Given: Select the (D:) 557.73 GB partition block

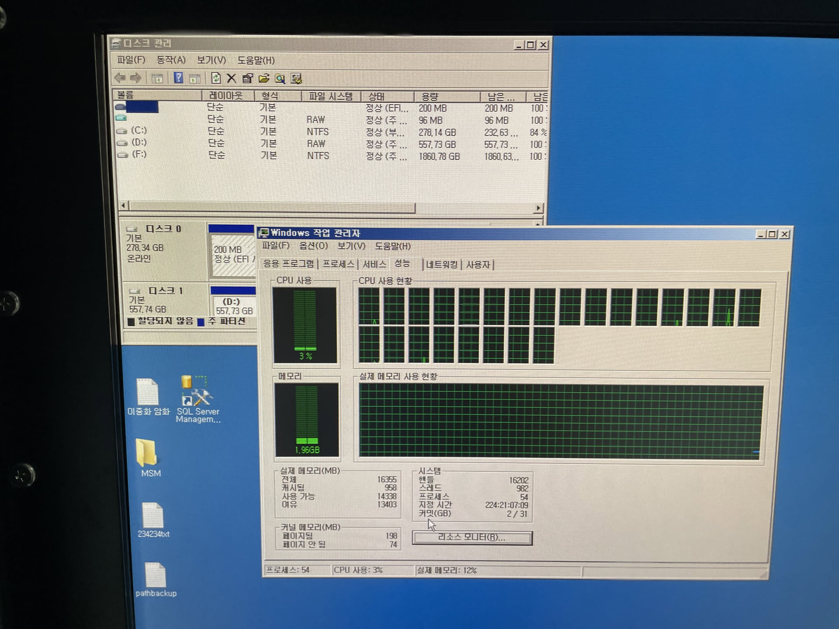Looking at the screenshot, I should point(234,306).
